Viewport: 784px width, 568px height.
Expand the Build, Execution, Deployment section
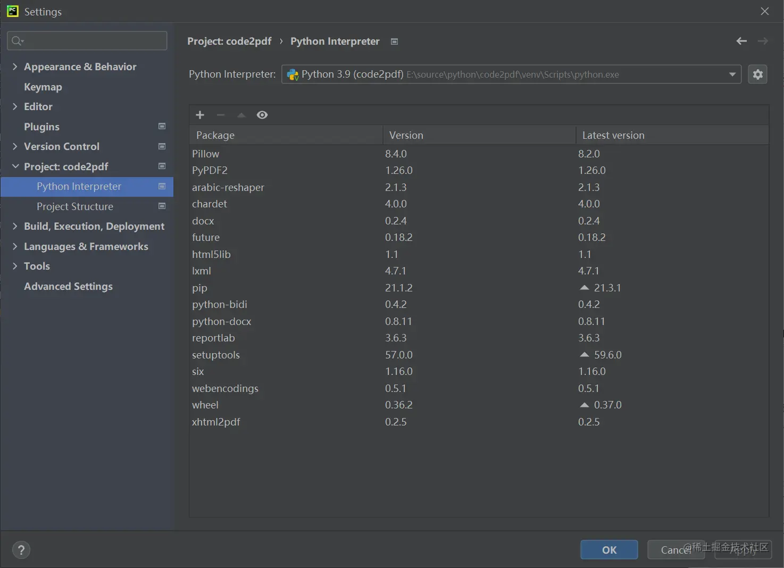15,226
